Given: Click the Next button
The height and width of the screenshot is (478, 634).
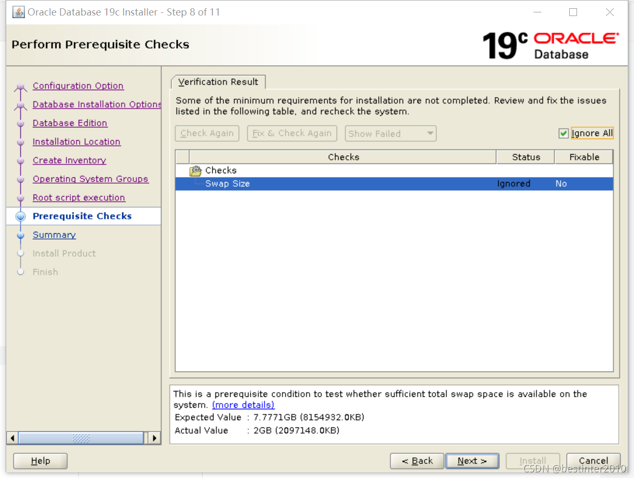Looking at the screenshot, I should (472, 461).
